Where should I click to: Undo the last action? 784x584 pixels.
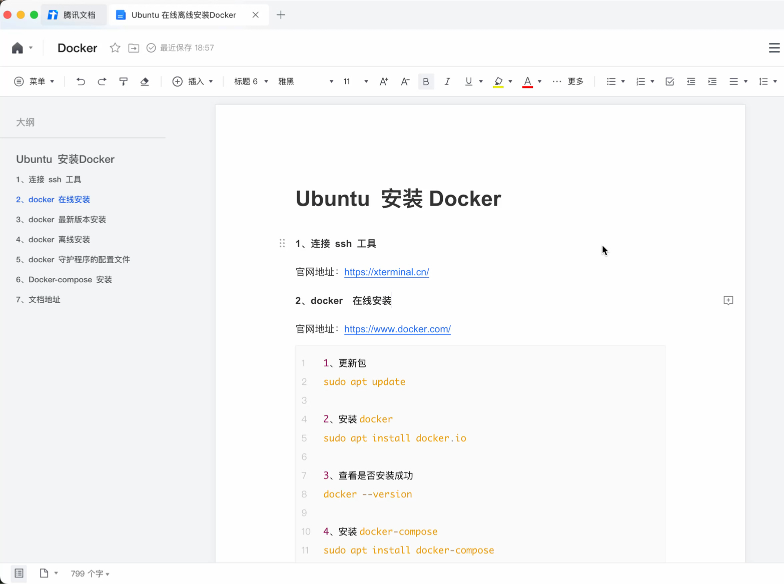tap(81, 82)
